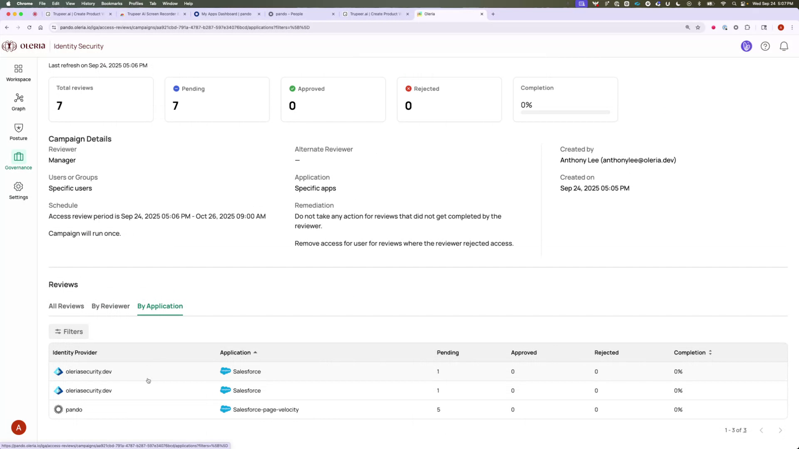This screenshot has height=449, width=799.
Task: Open the Workspace section in the sidebar
Action: (18, 72)
